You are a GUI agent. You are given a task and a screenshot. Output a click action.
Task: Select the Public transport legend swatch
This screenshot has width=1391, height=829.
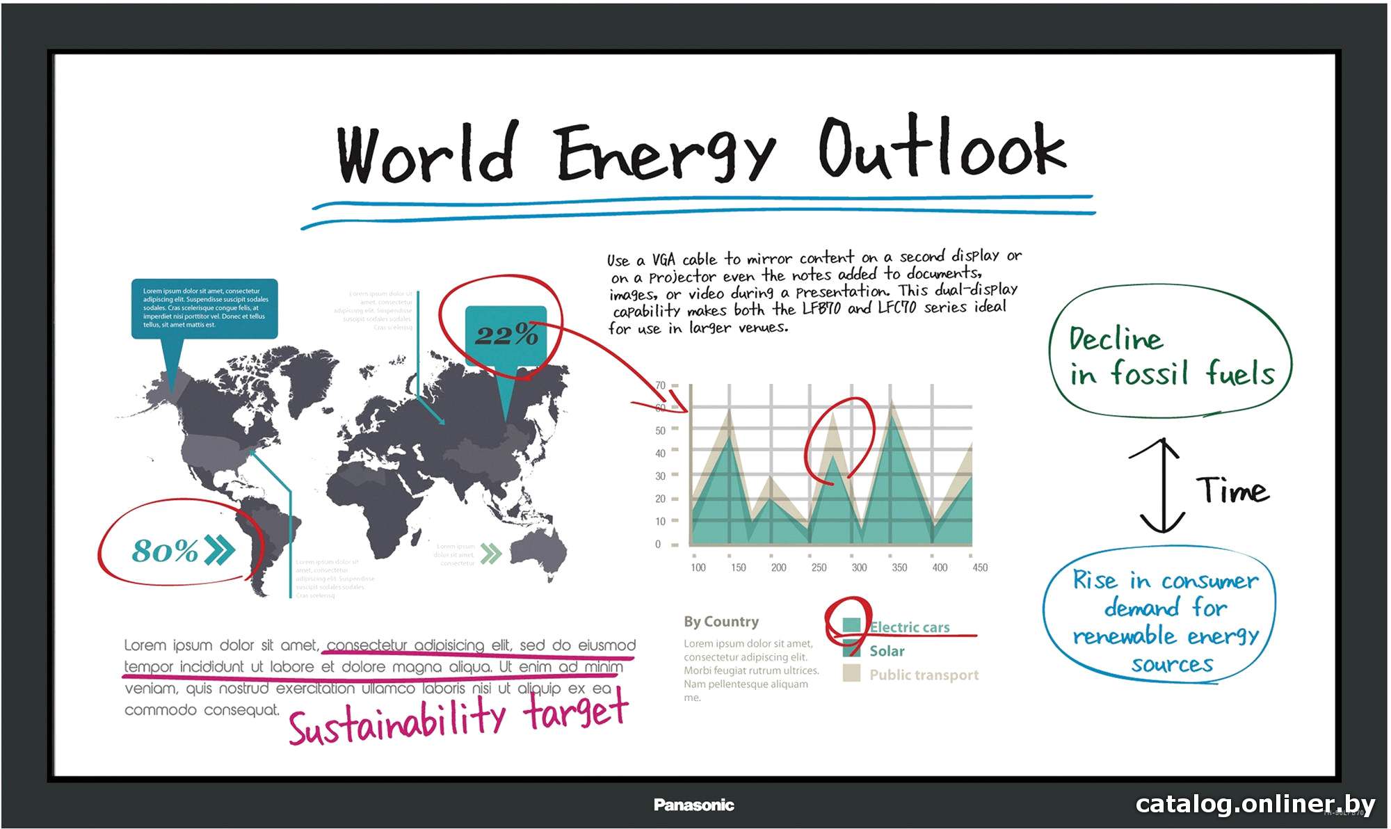point(851,673)
